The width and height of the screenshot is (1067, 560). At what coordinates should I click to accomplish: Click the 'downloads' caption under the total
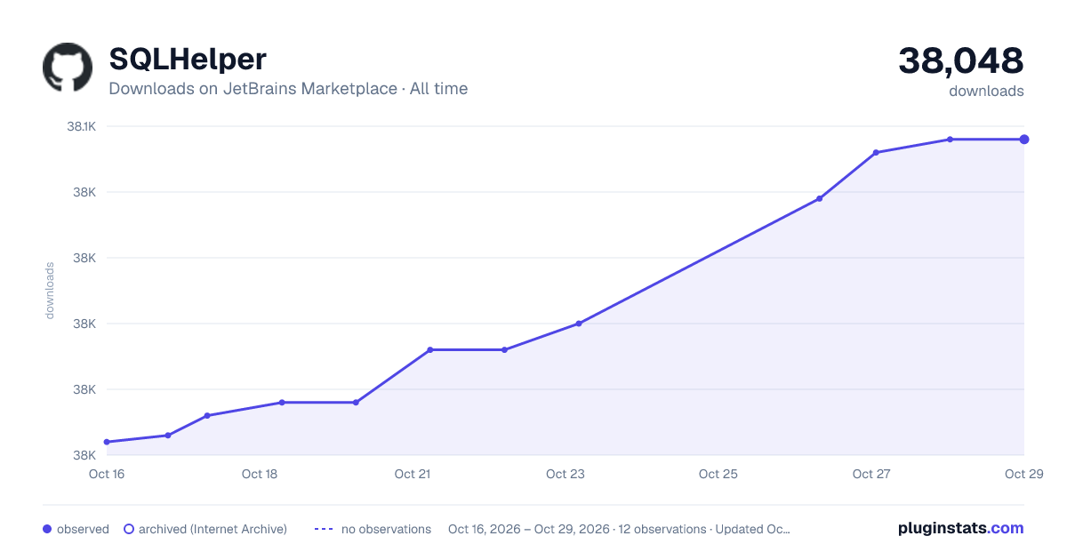pyautogui.click(x=987, y=91)
